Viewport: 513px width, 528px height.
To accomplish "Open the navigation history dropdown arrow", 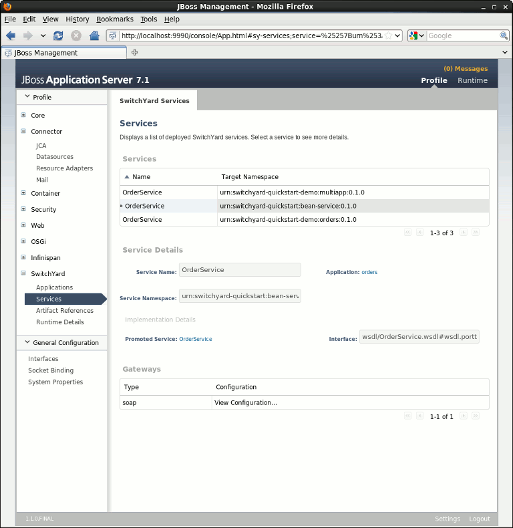I will tap(43, 35).
